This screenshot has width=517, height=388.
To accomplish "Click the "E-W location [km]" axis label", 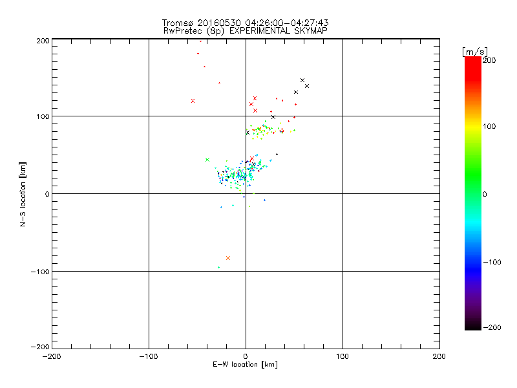I will (x=245, y=365).
